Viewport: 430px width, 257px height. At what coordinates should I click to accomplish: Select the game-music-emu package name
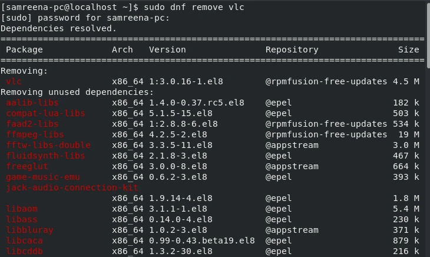coord(43,177)
